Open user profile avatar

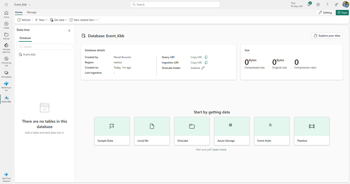[x=346, y=4]
